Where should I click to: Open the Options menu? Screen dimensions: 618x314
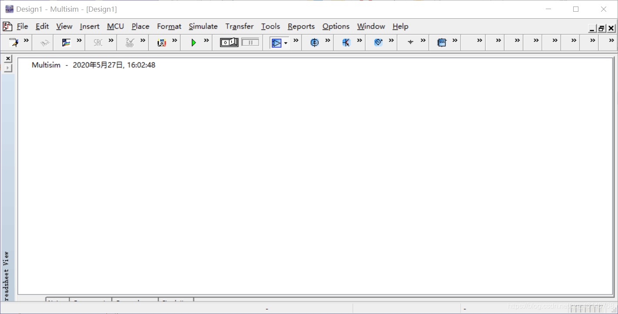[336, 26]
